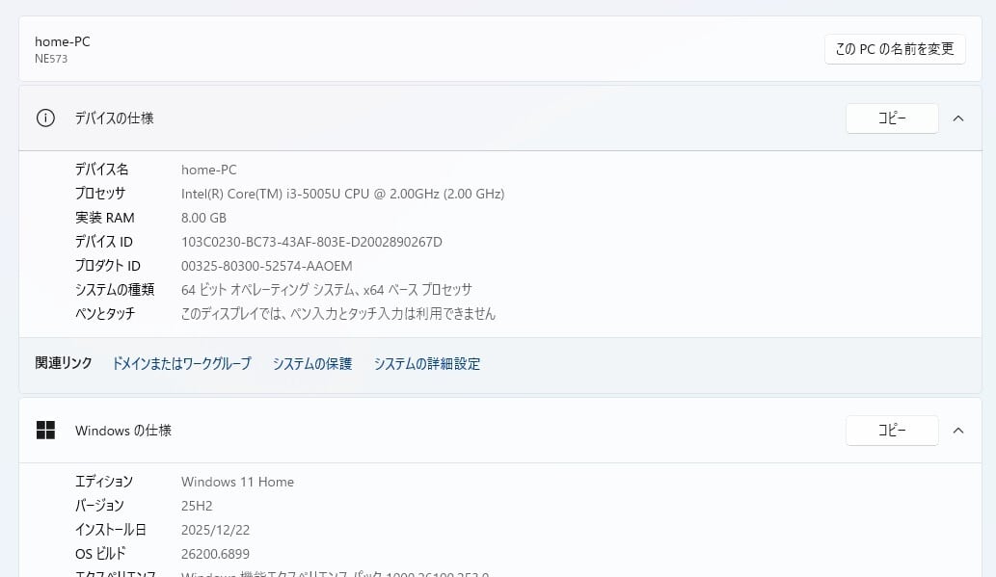Click the システムの種類 label
996x577 pixels.
pyautogui.click(x=115, y=290)
